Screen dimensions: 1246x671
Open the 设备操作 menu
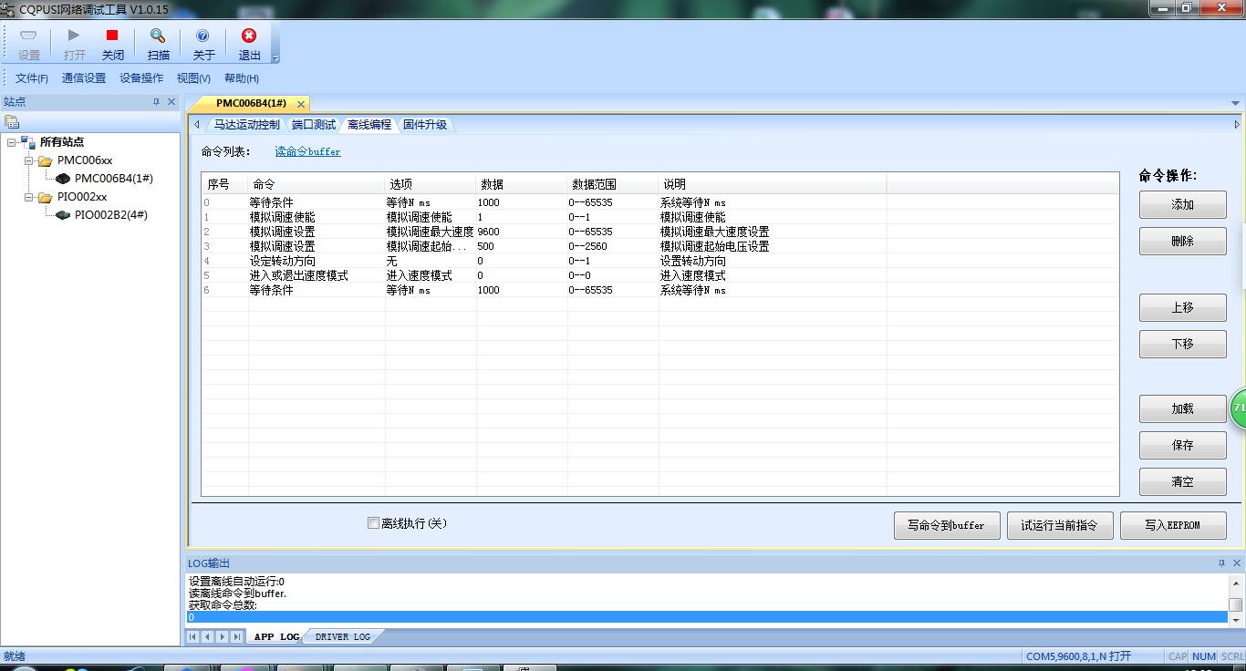[141, 78]
